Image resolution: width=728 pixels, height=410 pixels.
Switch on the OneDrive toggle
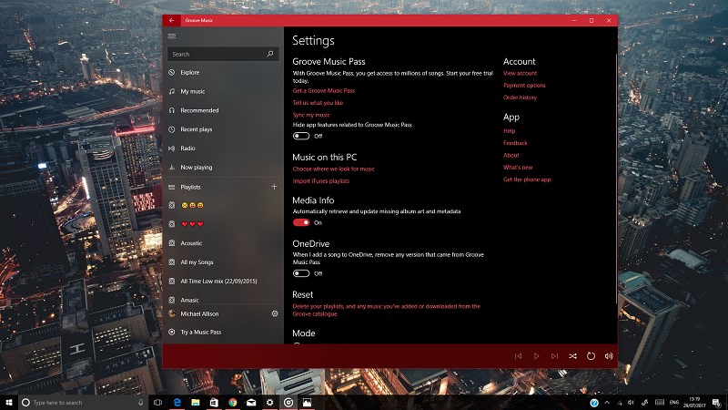tap(301, 273)
